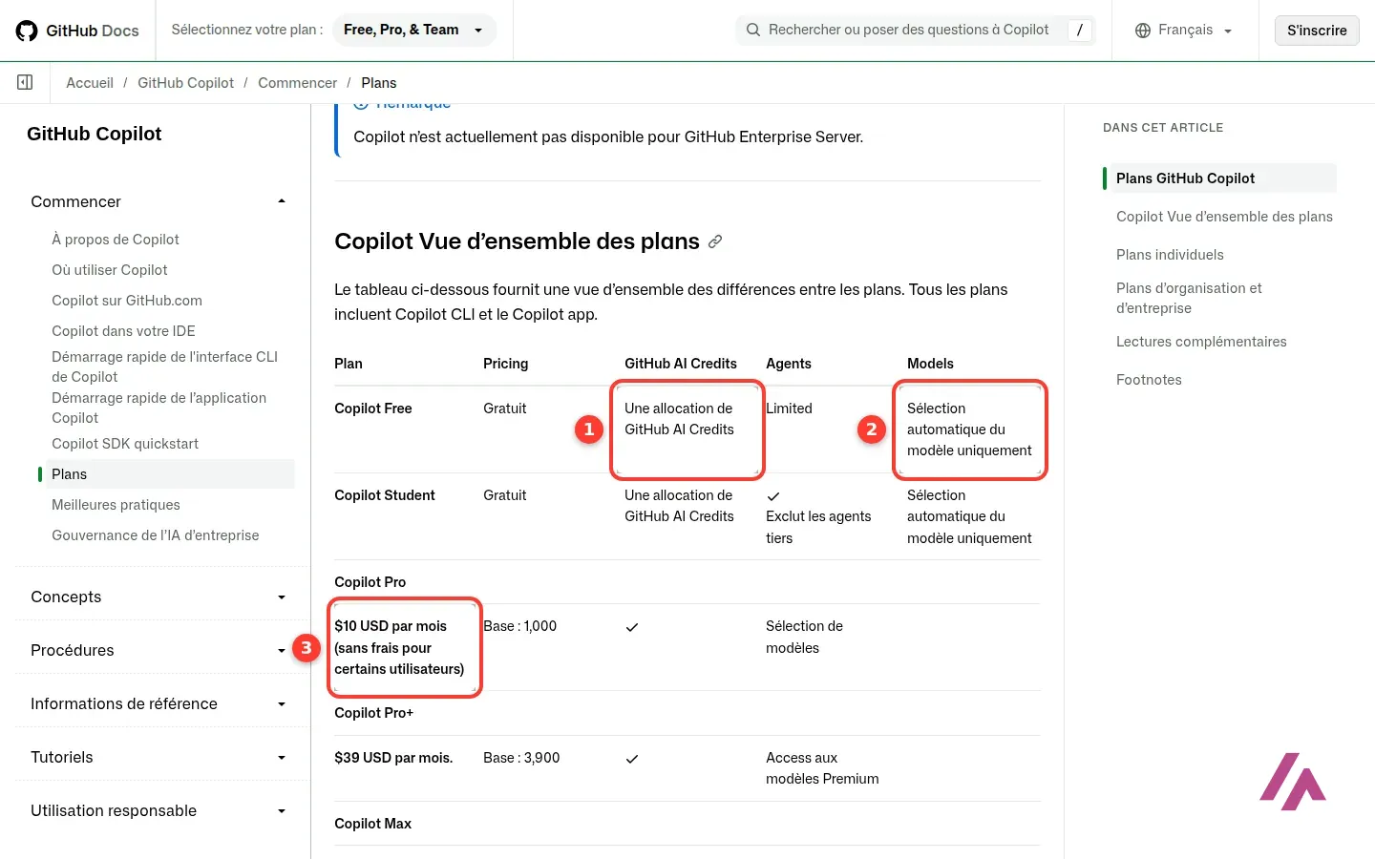Click the globe language icon
This screenshot has height=859, width=1375.
pos(1143,31)
